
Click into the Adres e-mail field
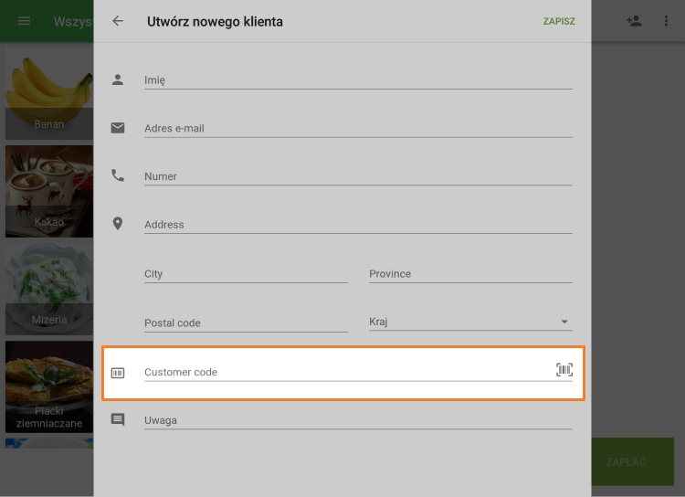(357, 128)
